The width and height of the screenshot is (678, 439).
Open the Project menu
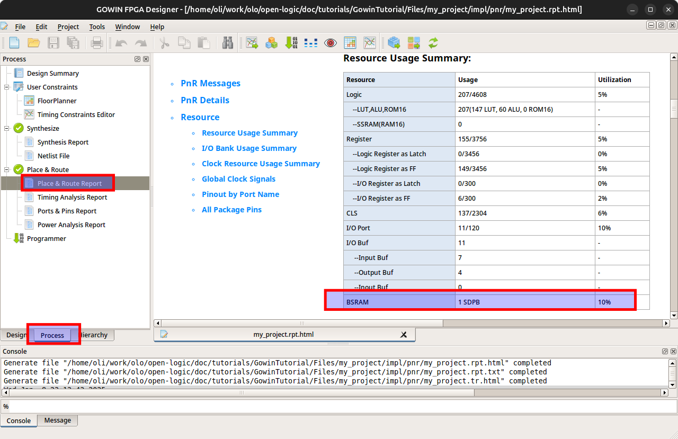click(68, 26)
